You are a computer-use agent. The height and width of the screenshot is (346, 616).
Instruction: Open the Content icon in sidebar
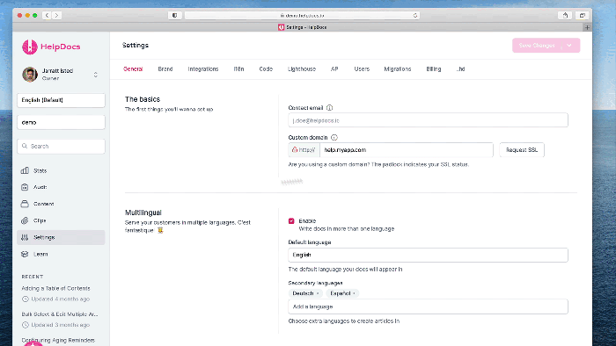click(25, 204)
